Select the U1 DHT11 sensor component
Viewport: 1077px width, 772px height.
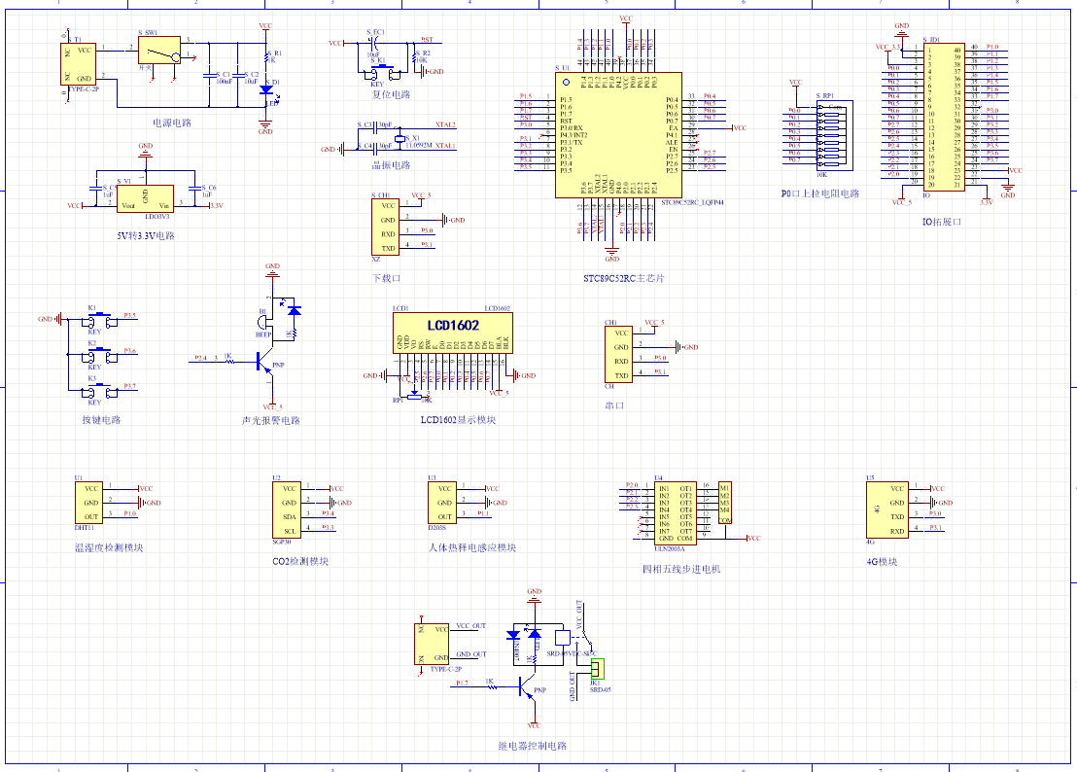[88, 503]
